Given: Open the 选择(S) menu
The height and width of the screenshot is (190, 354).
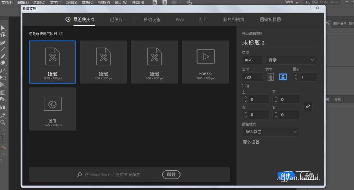Looking at the screenshot, I should pos(72,2).
